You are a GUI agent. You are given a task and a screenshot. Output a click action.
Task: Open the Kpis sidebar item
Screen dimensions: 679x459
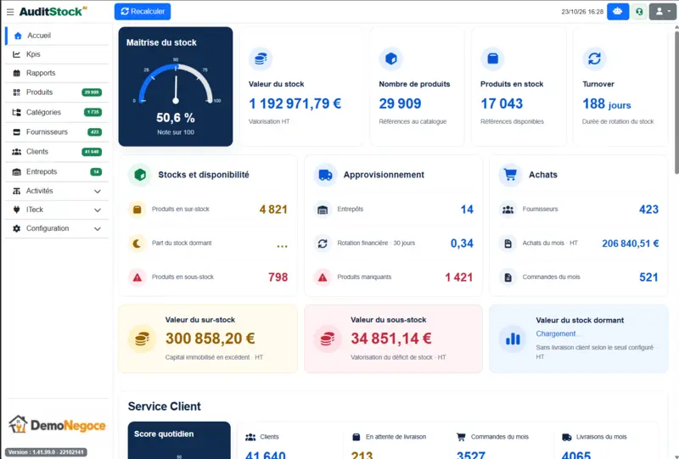tap(57, 54)
